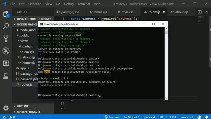211x119 pixels.
Task: Click the cmd window scrollbar thumb
Action: coord(166,32)
